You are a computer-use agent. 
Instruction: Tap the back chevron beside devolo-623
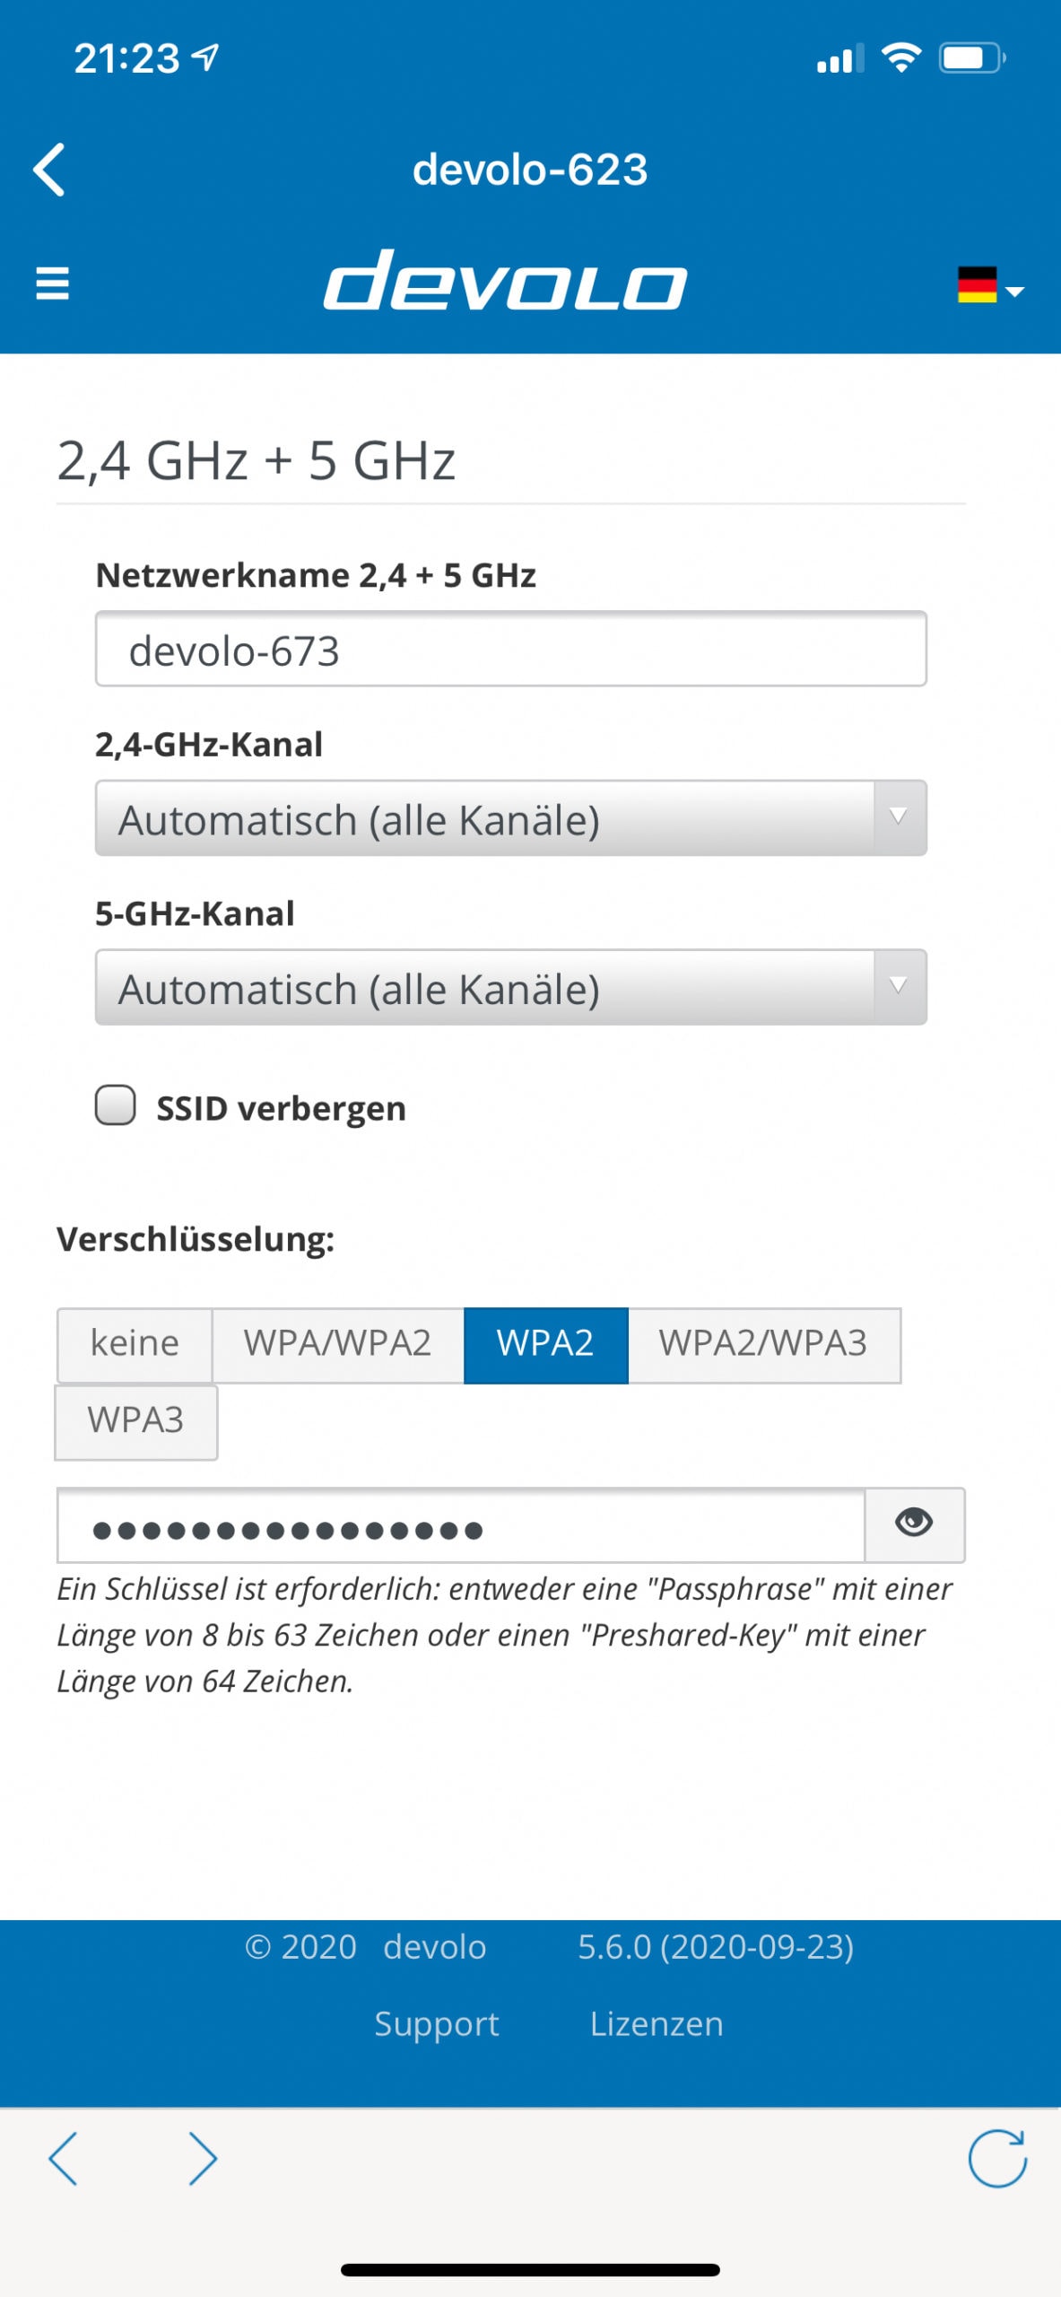49,169
